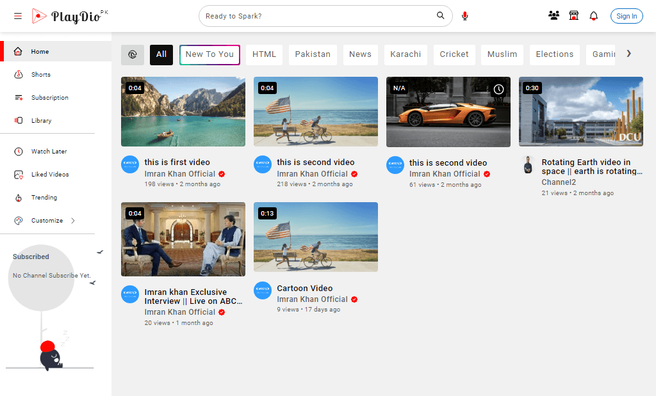Click 'Rotating Earth video in space' title
The image size is (656, 396).
click(591, 167)
